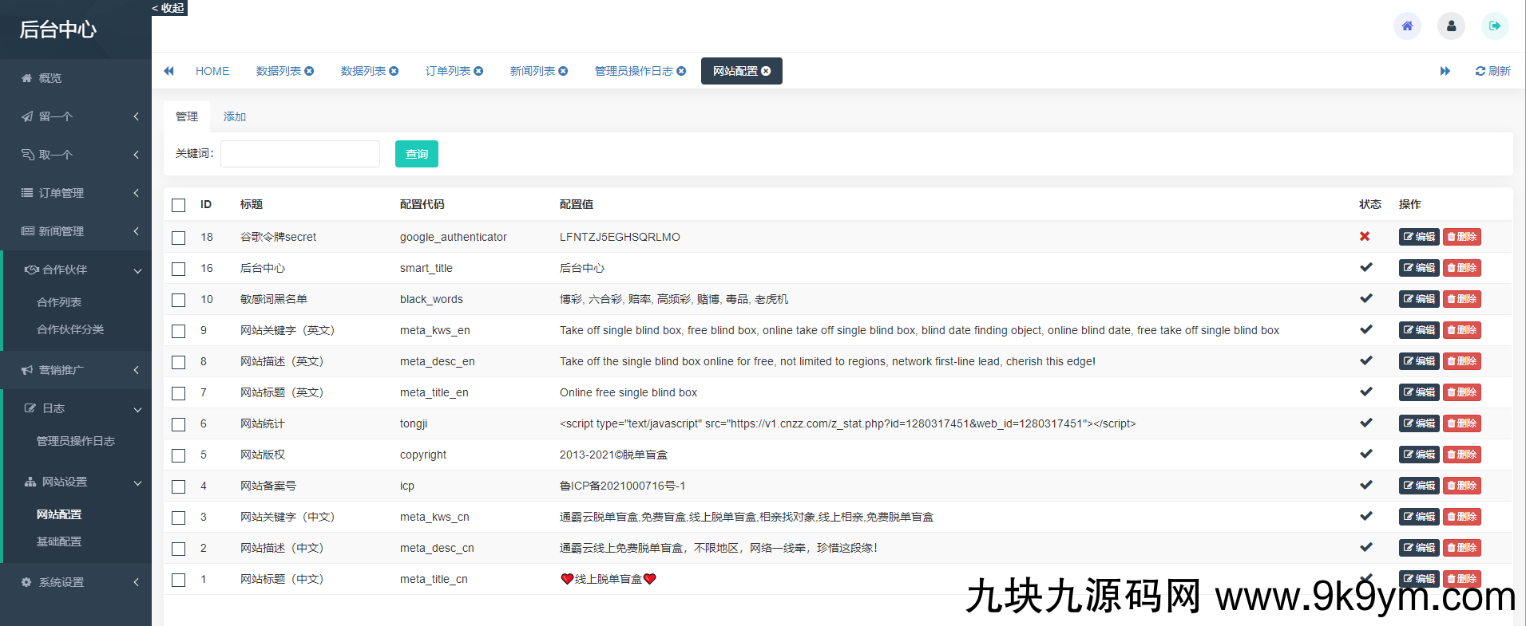Click the 刷新 refresh button

[1492, 71]
